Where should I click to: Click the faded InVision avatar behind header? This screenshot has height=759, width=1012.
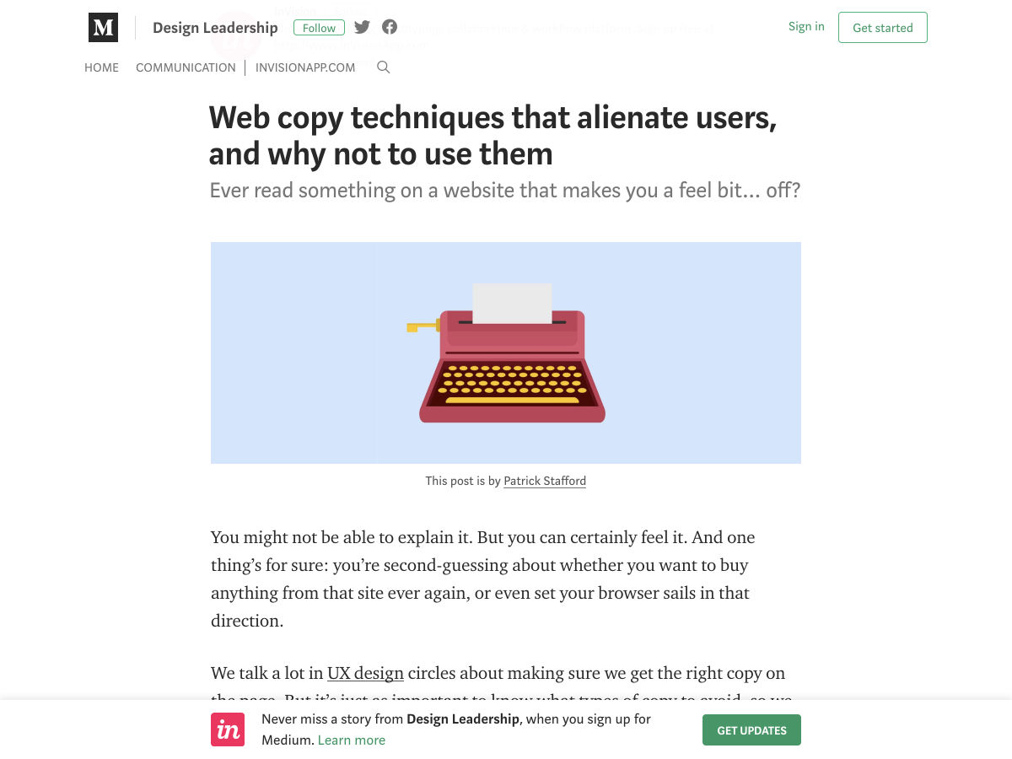tap(235, 35)
